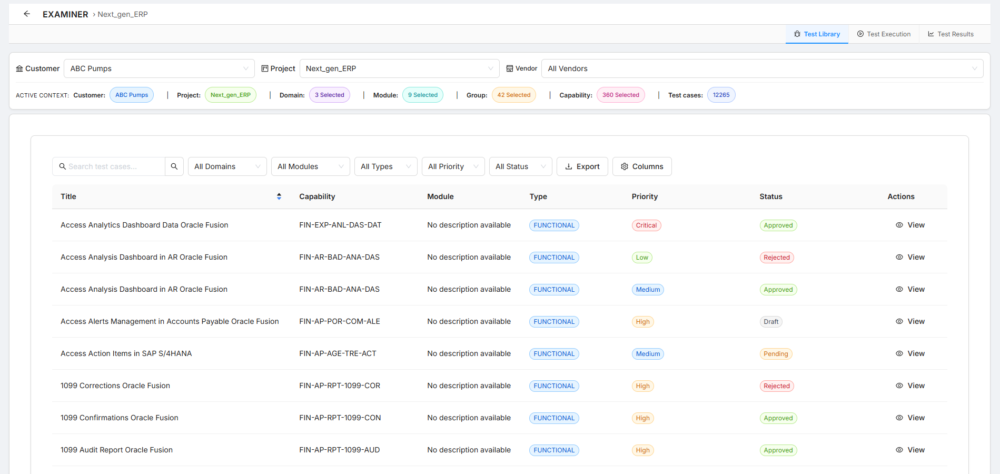
Task: Click the magnifier search button
Action: coord(174,166)
